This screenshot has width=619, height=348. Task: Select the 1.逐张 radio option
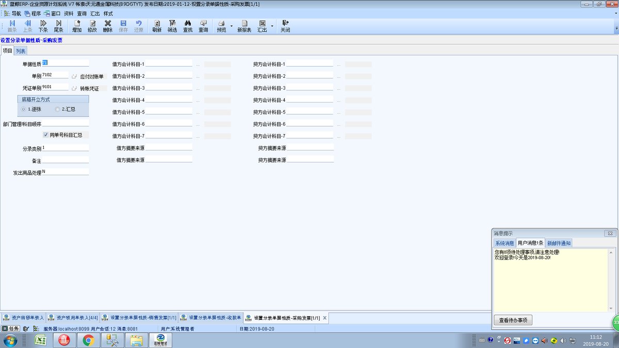pyautogui.click(x=31, y=109)
